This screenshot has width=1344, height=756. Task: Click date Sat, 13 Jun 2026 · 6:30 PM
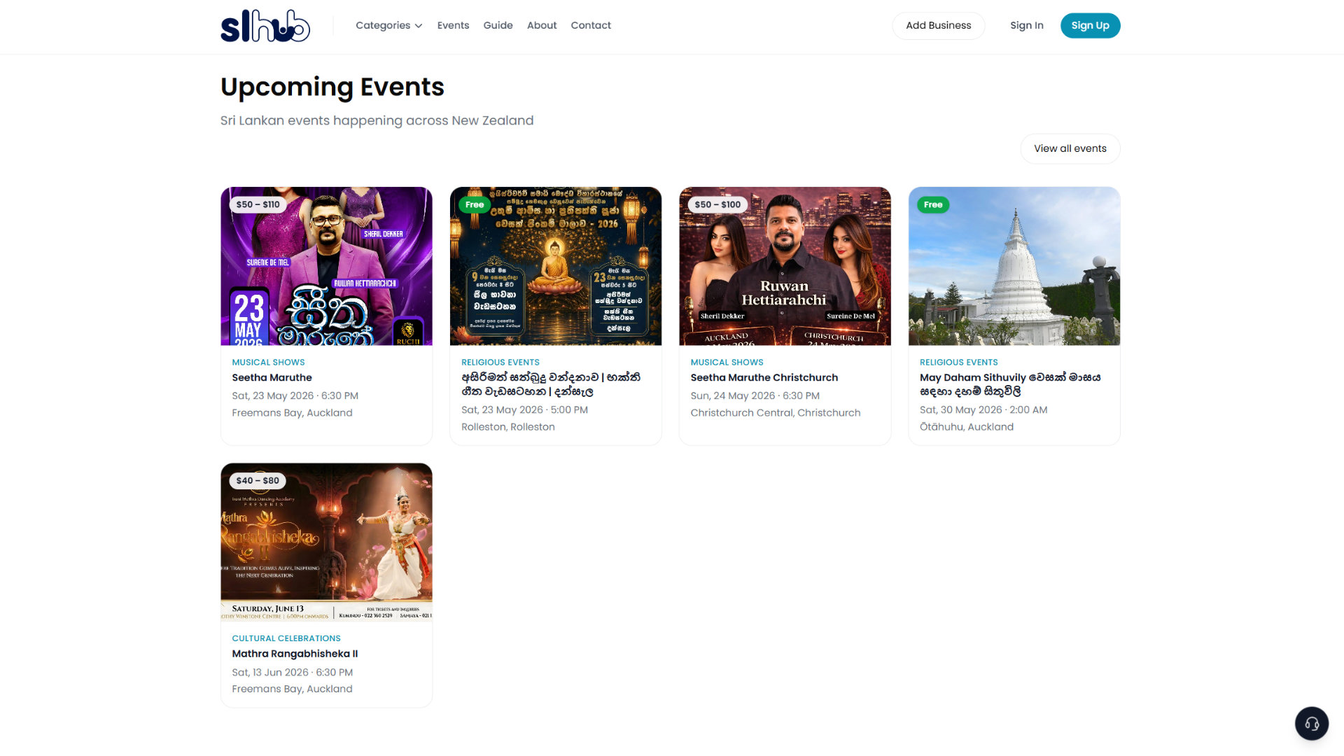(292, 672)
